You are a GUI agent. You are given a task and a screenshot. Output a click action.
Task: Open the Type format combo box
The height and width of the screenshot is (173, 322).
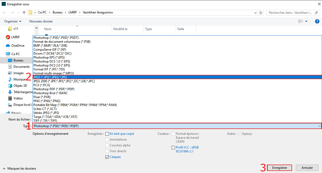tap(177, 126)
